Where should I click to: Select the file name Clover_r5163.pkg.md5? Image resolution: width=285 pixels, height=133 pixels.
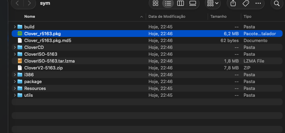(48, 41)
